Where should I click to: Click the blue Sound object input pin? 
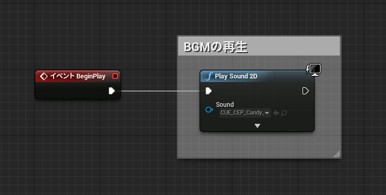pos(209,109)
